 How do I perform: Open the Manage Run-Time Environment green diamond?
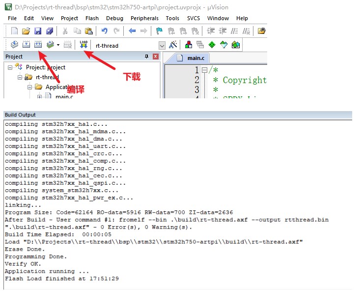pos(212,44)
